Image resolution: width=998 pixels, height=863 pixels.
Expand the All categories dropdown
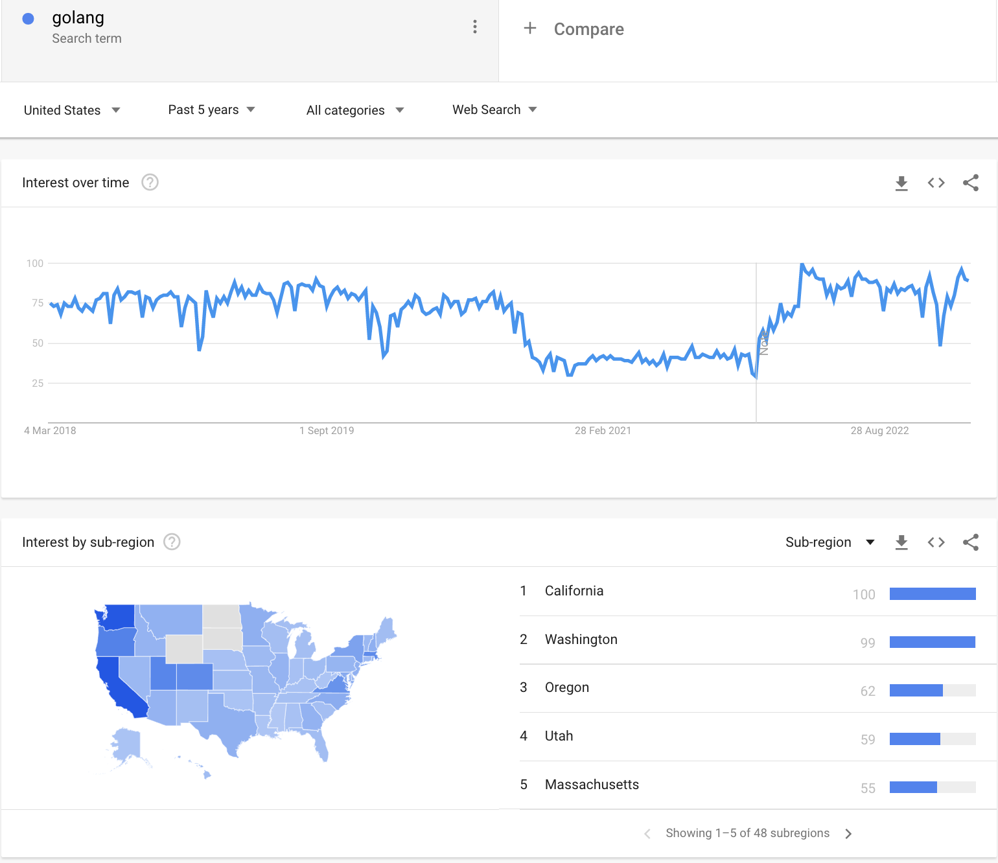355,110
